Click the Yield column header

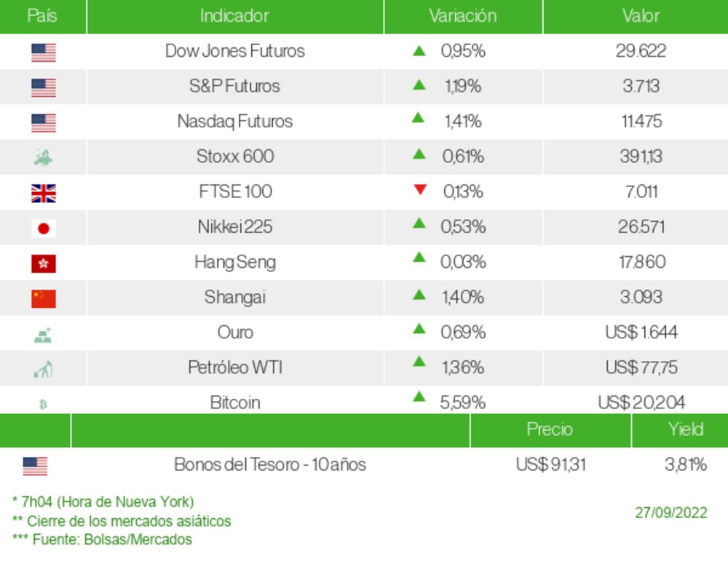pos(685,429)
